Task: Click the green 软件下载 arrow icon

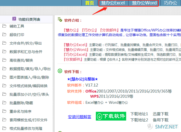Action: pos(60,71)
